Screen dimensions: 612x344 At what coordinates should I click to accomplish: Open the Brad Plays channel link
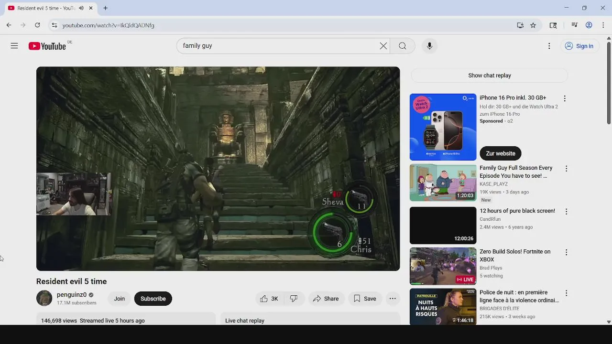491,268
